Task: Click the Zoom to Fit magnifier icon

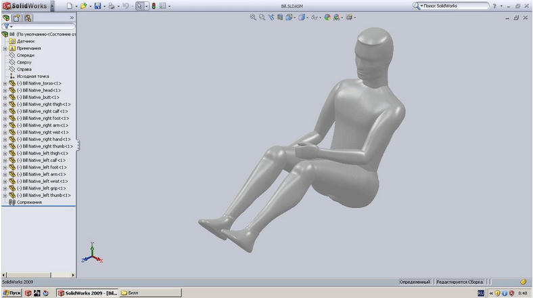Action: click(x=253, y=17)
